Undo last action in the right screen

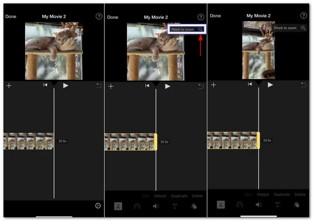[304, 85]
